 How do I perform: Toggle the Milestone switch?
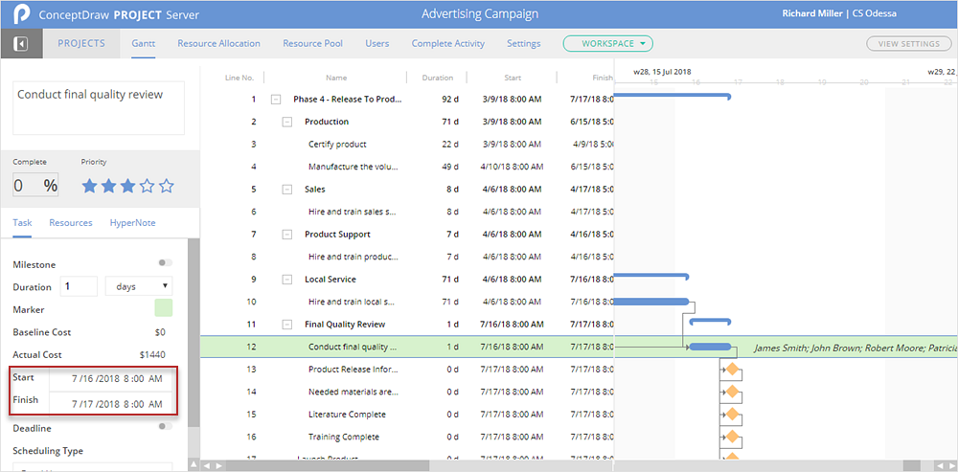tap(166, 263)
